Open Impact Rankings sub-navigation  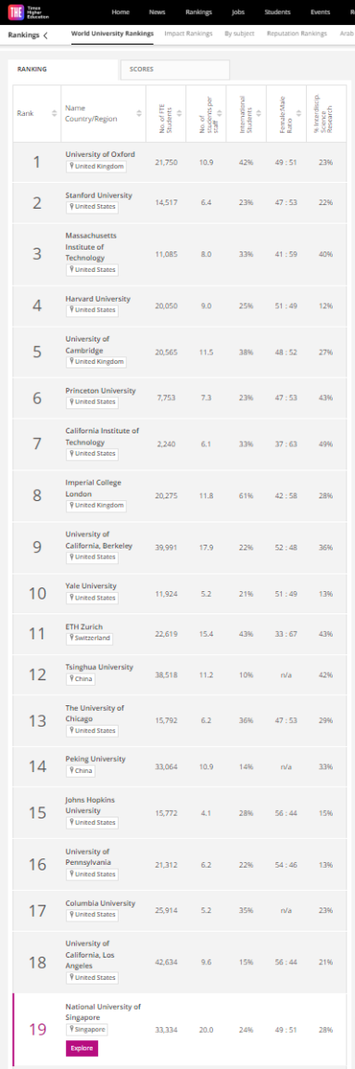tap(188, 33)
